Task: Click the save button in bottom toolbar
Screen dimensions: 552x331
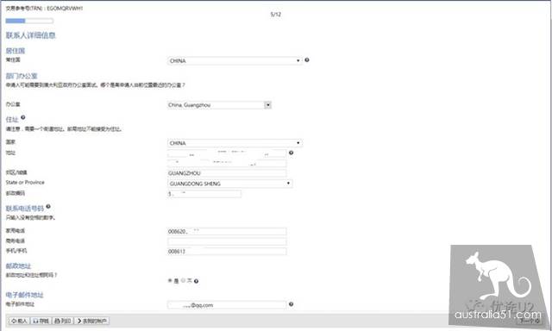Action: (x=41, y=321)
